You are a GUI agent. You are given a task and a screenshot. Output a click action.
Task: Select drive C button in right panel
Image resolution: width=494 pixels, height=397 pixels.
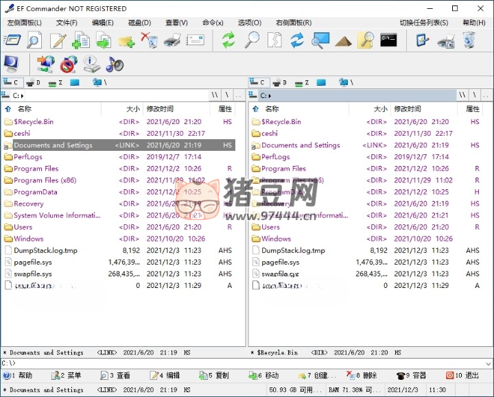(258, 83)
